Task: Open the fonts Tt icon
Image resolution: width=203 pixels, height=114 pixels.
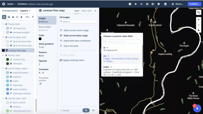Action: pyautogui.click(x=141, y=4)
